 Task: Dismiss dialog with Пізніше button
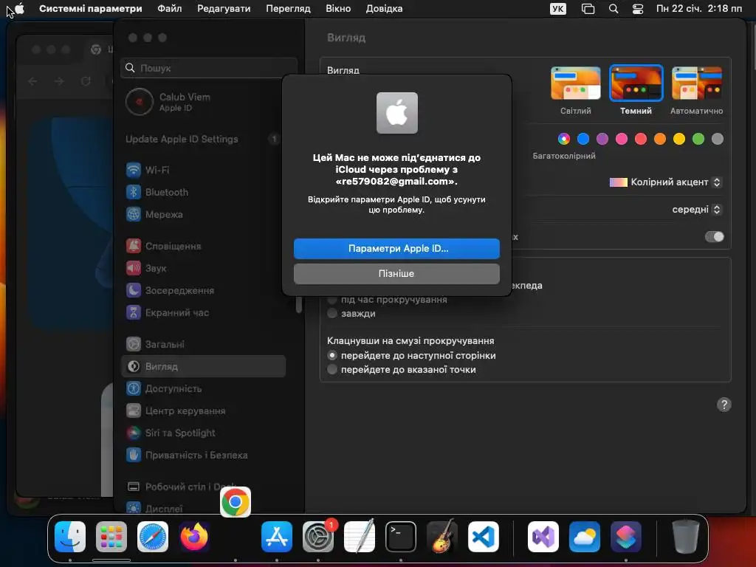tap(396, 273)
